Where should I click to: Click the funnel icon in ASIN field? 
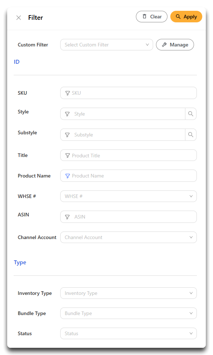tap(67, 217)
